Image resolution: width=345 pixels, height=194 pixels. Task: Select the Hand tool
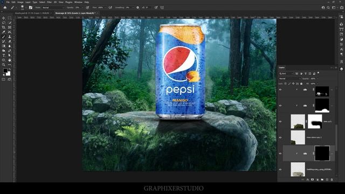pos(10,60)
